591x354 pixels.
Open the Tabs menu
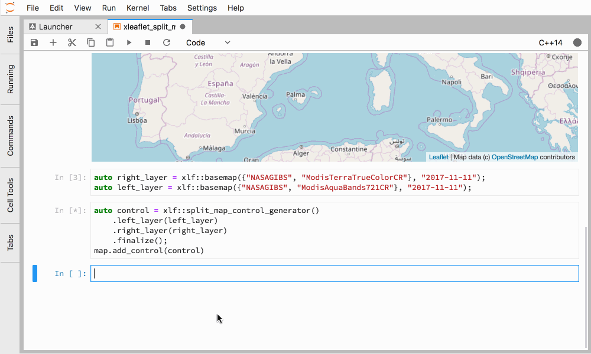168,8
